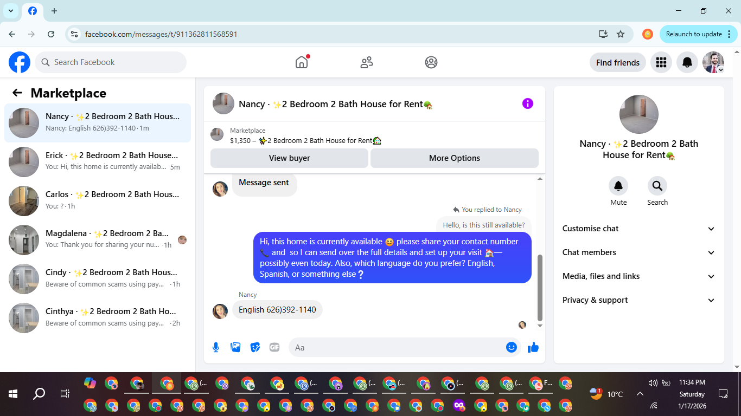Image resolution: width=741 pixels, height=416 pixels.
Task: Click the 'Hello, is this still available?' quoted reply
Action: 484,225
